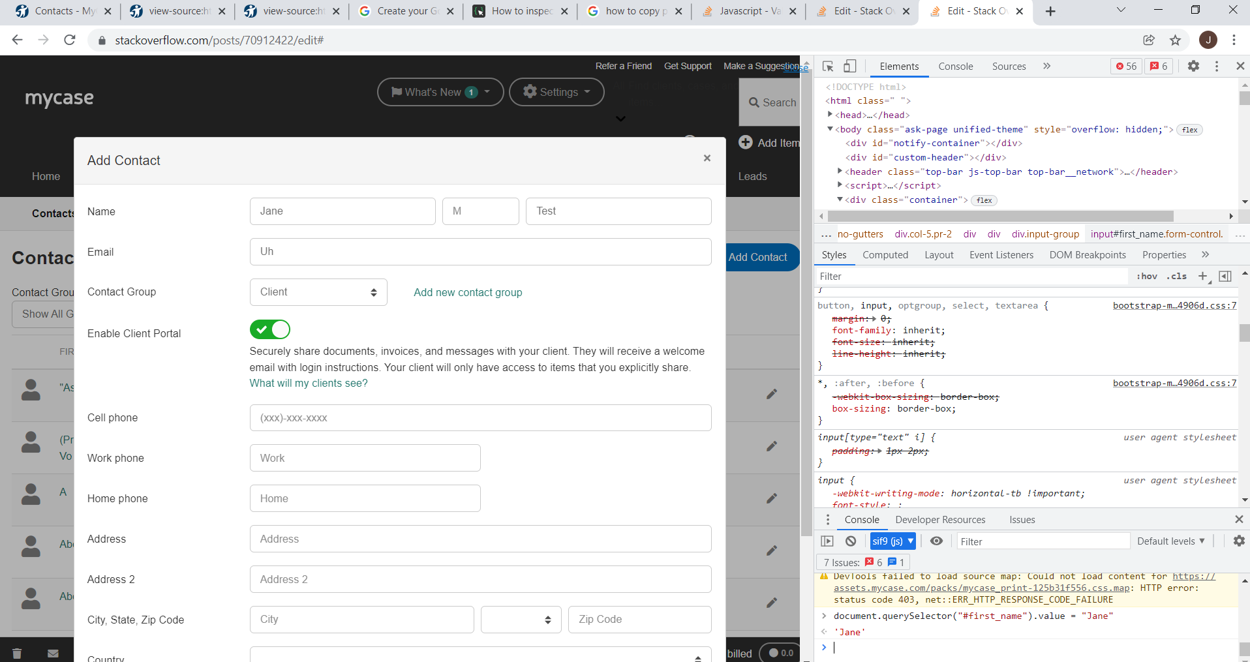
Task: Open the 'What will my clients see?' link
Action: pyautogui.click(x=309, y=383)
